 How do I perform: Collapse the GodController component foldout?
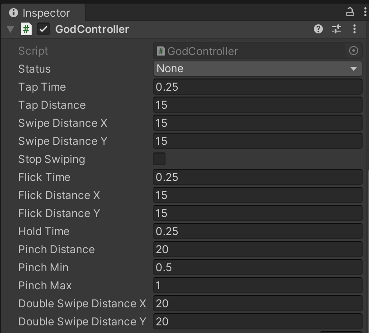pos(10,30)
